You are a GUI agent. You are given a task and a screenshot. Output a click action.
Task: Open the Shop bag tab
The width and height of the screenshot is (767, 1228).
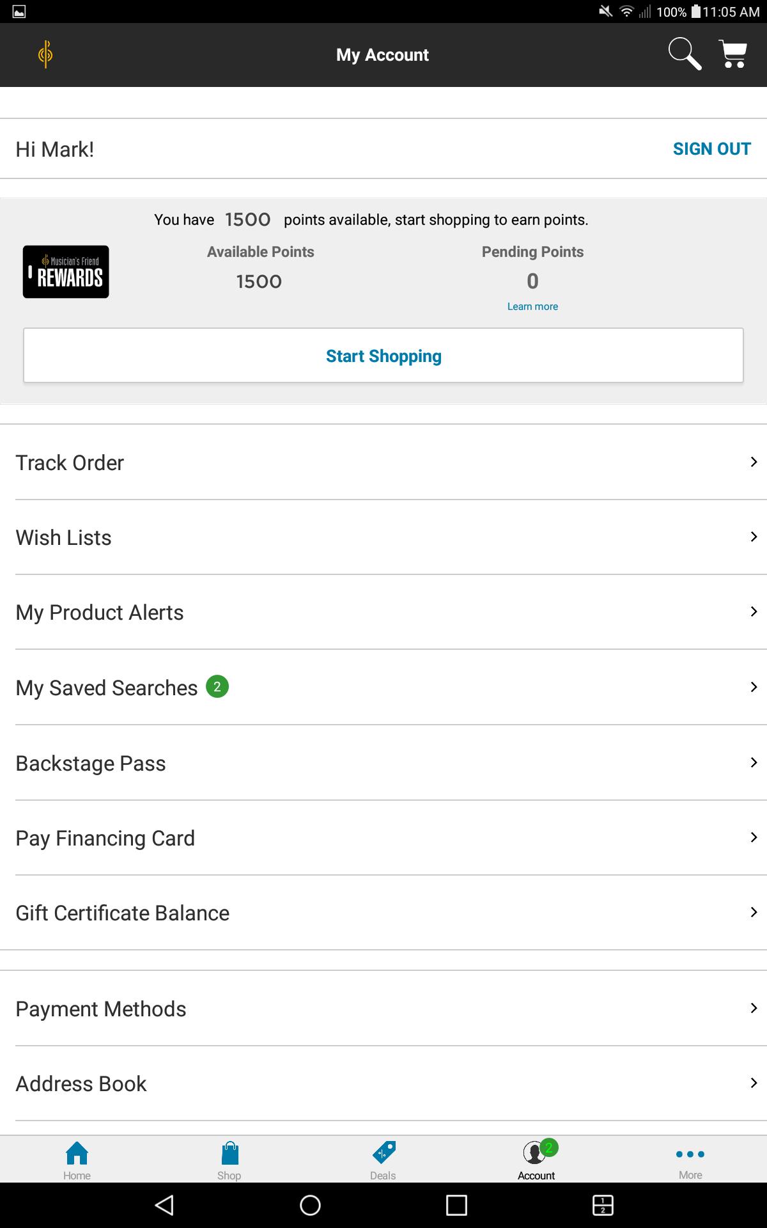(x=229, y=1160)
